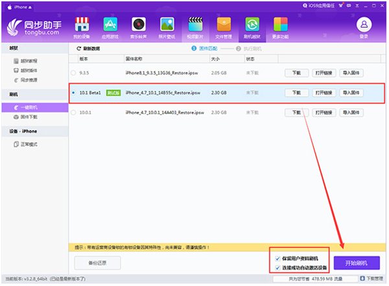Click Open Link button for 10.1 Beta1

click(324, 93)
